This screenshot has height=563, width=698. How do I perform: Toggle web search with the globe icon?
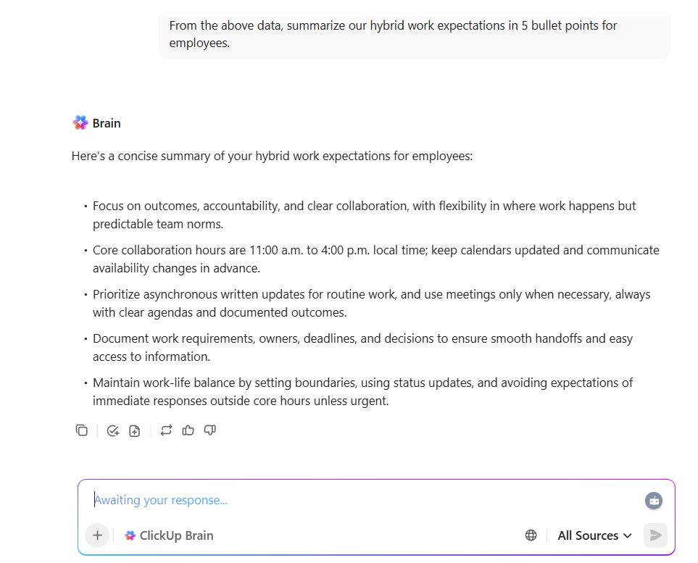[531, 535]
